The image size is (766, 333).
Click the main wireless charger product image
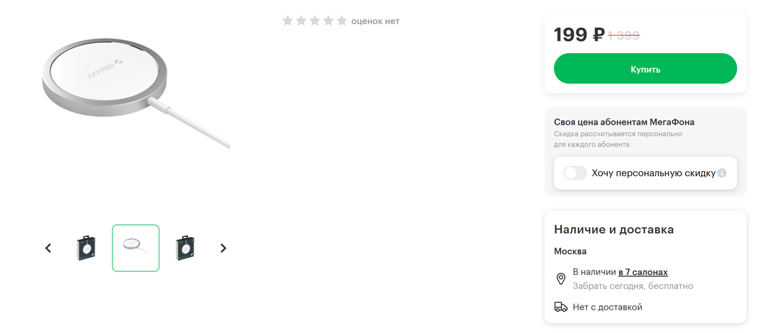pyautogui.click(x=136, y=93)
